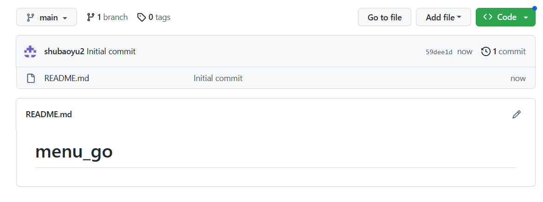Click the shubaoyu2 avatar image

30,51
